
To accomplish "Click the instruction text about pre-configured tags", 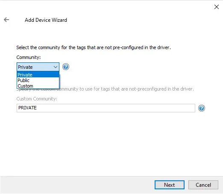I will tap(94, 47).
